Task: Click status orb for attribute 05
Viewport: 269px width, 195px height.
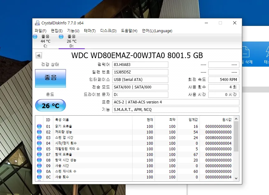Action: pyautogui.click(x=39, y=149)
